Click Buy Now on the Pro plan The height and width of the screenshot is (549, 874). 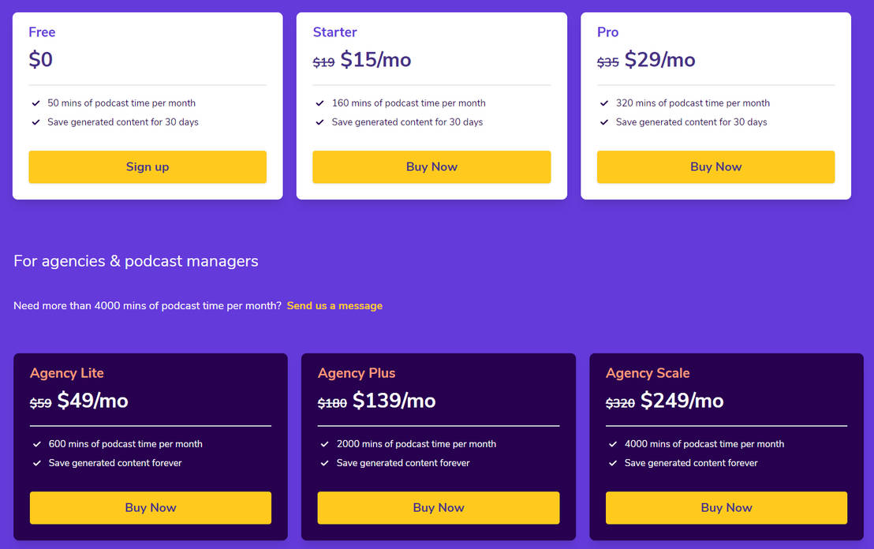tap(715, 166)
